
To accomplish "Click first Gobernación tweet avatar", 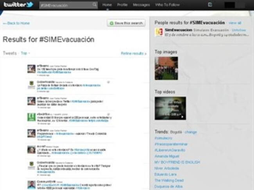I will tap(31, 85).
